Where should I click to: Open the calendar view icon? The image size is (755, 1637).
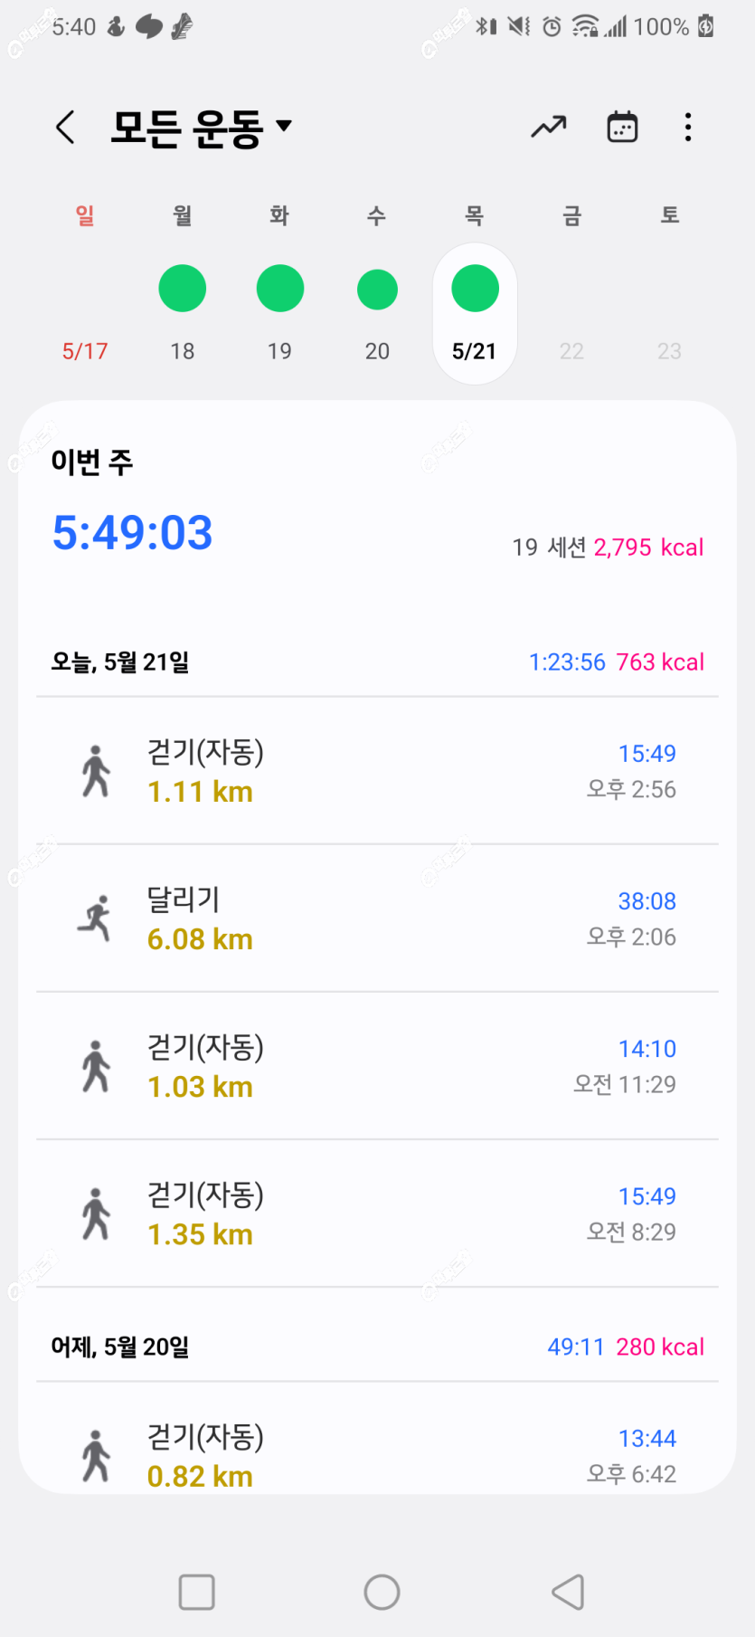[x=622, y=128]
